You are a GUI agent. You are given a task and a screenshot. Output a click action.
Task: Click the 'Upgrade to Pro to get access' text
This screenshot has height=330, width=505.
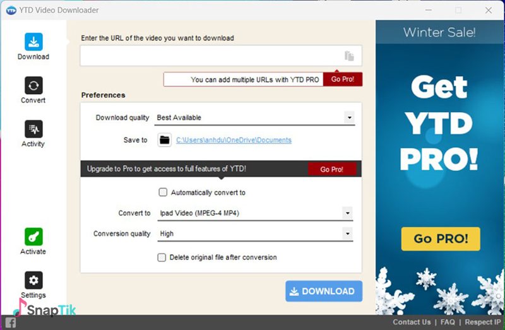167,168
